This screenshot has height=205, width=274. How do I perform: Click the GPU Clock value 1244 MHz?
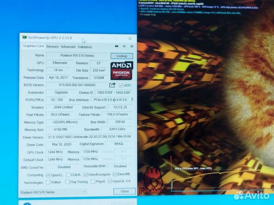[x=55, y=152]
